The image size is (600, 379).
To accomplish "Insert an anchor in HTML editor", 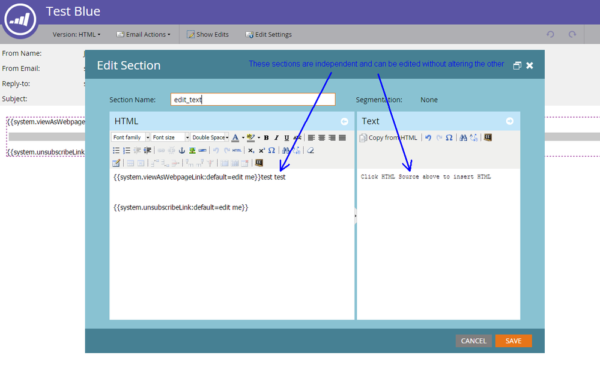I will click(181, 150).
